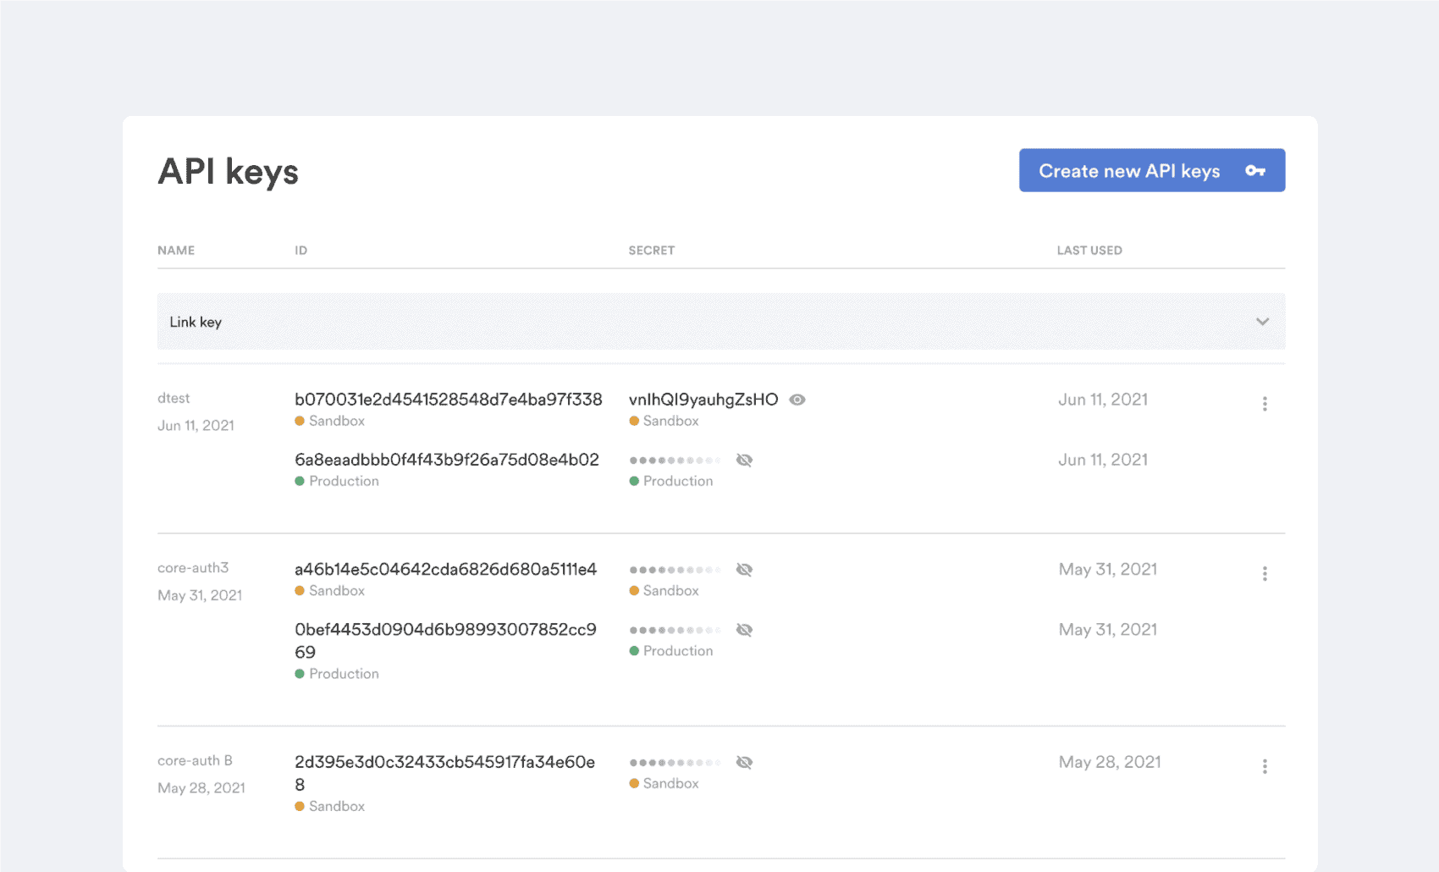Image resolution: width=1439 pixels, height=872 pixels.
Task: Reveal the dtest Production secret
Action: [x=744, y=460]
